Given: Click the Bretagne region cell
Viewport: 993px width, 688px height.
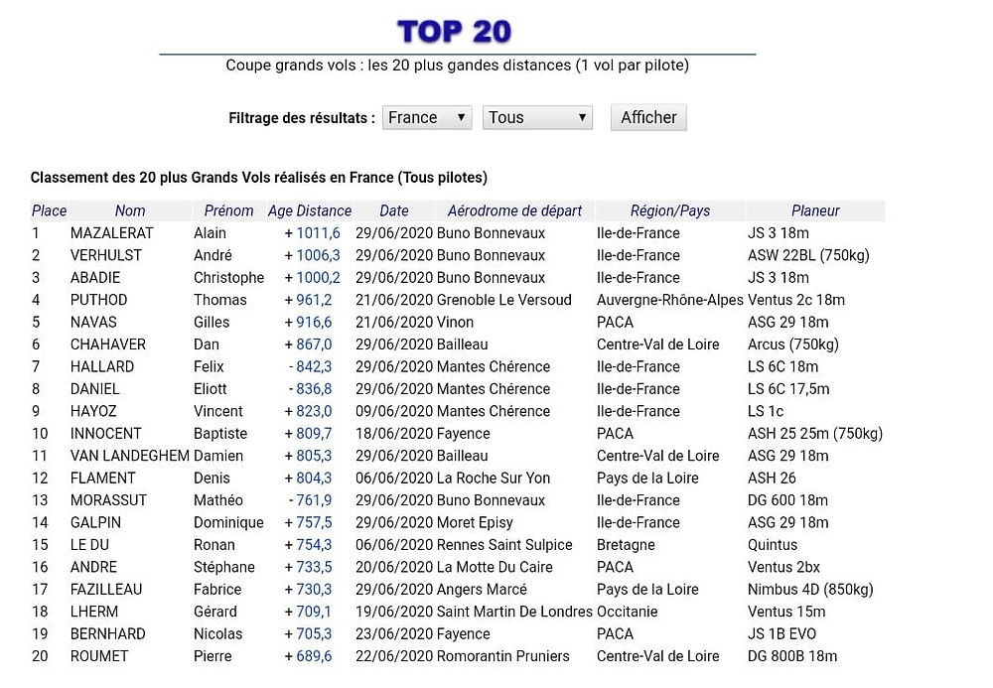Looking at the screenshot, I should pos(626,544).
